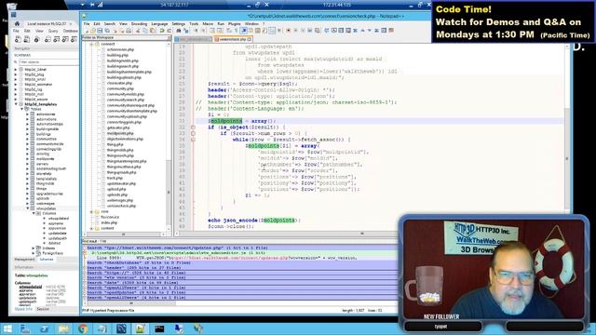Toggle Show All Characters in Notepad++ toolbar
596x335 pixels.
coord(236,31)
